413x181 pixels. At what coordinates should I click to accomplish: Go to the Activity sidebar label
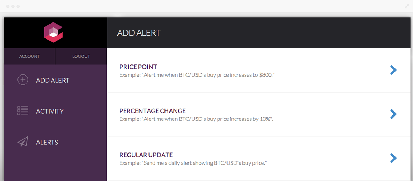pyautogui.click(x=50, y=111)
